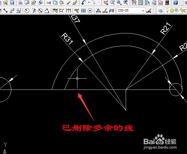Click the Dimension Update tool

click(x=112, y=11)
